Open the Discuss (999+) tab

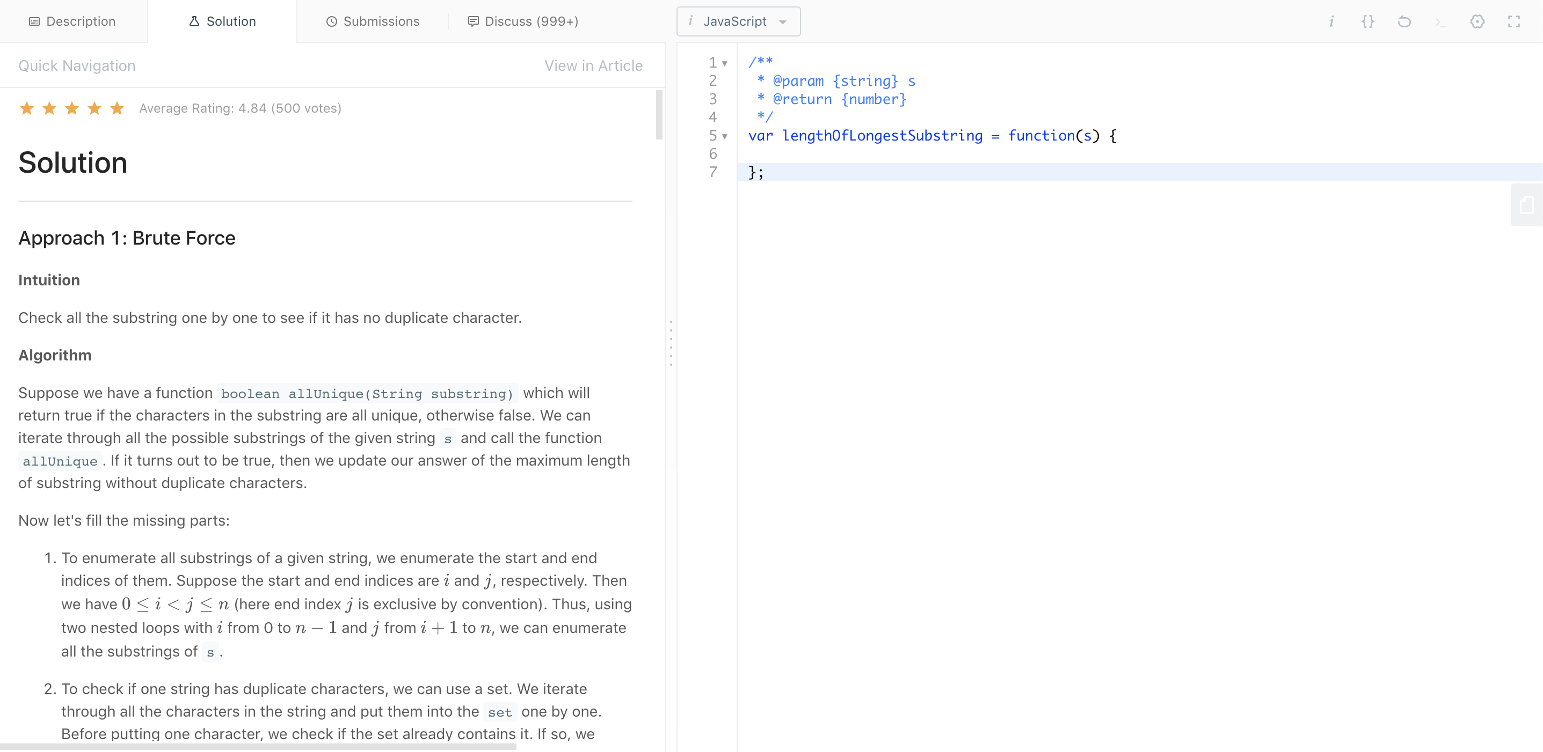523,21
